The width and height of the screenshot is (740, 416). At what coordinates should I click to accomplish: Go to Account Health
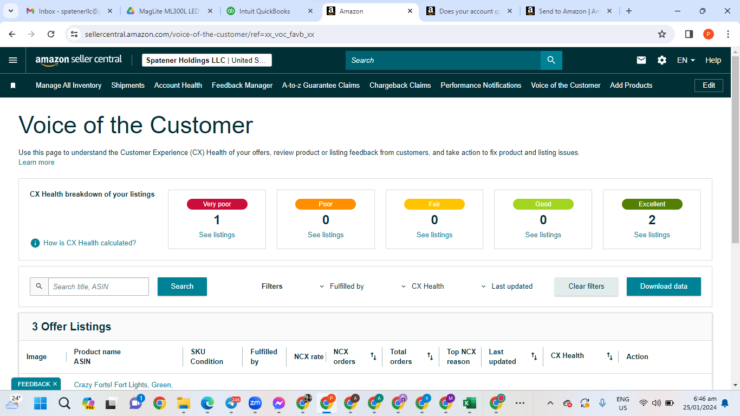click(x=178, y=85)
